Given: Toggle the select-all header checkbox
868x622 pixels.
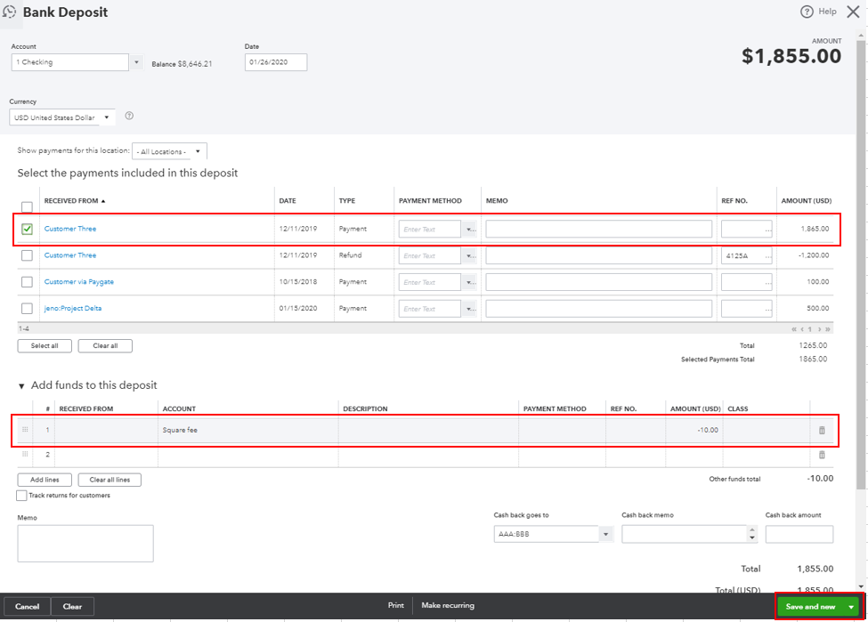Looking at the screenshot, I should pyautogui.click(x=27, y=207).
